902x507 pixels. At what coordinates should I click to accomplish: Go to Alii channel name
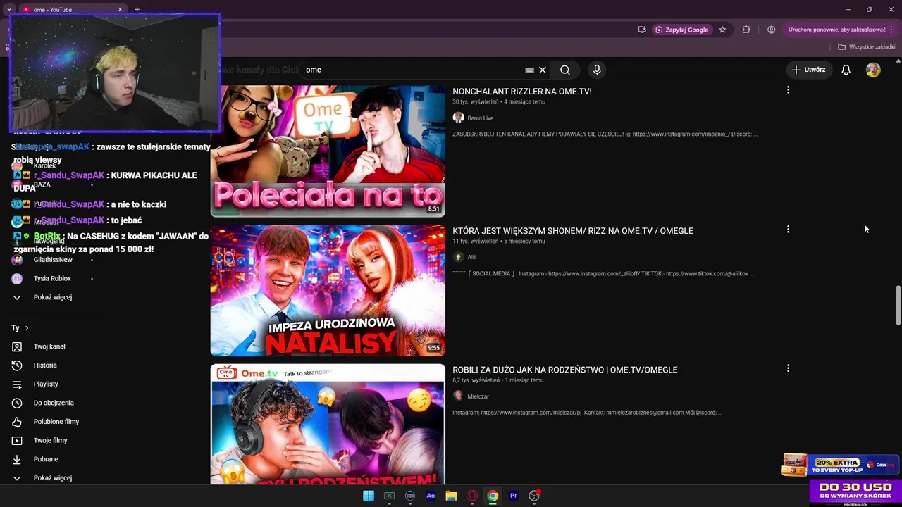click(x=471, y=257)
